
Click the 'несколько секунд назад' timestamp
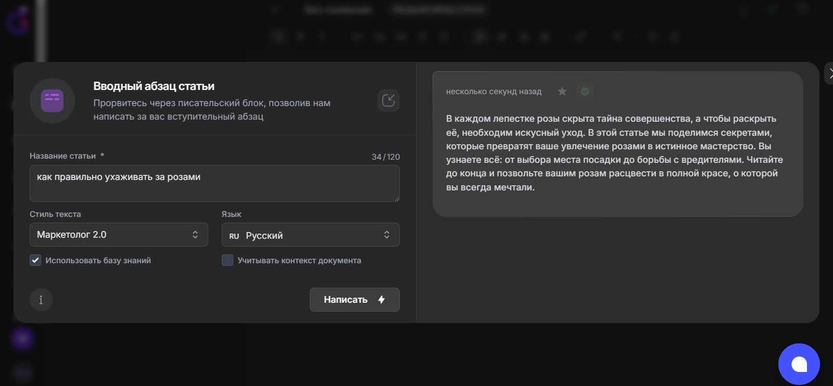494,92
